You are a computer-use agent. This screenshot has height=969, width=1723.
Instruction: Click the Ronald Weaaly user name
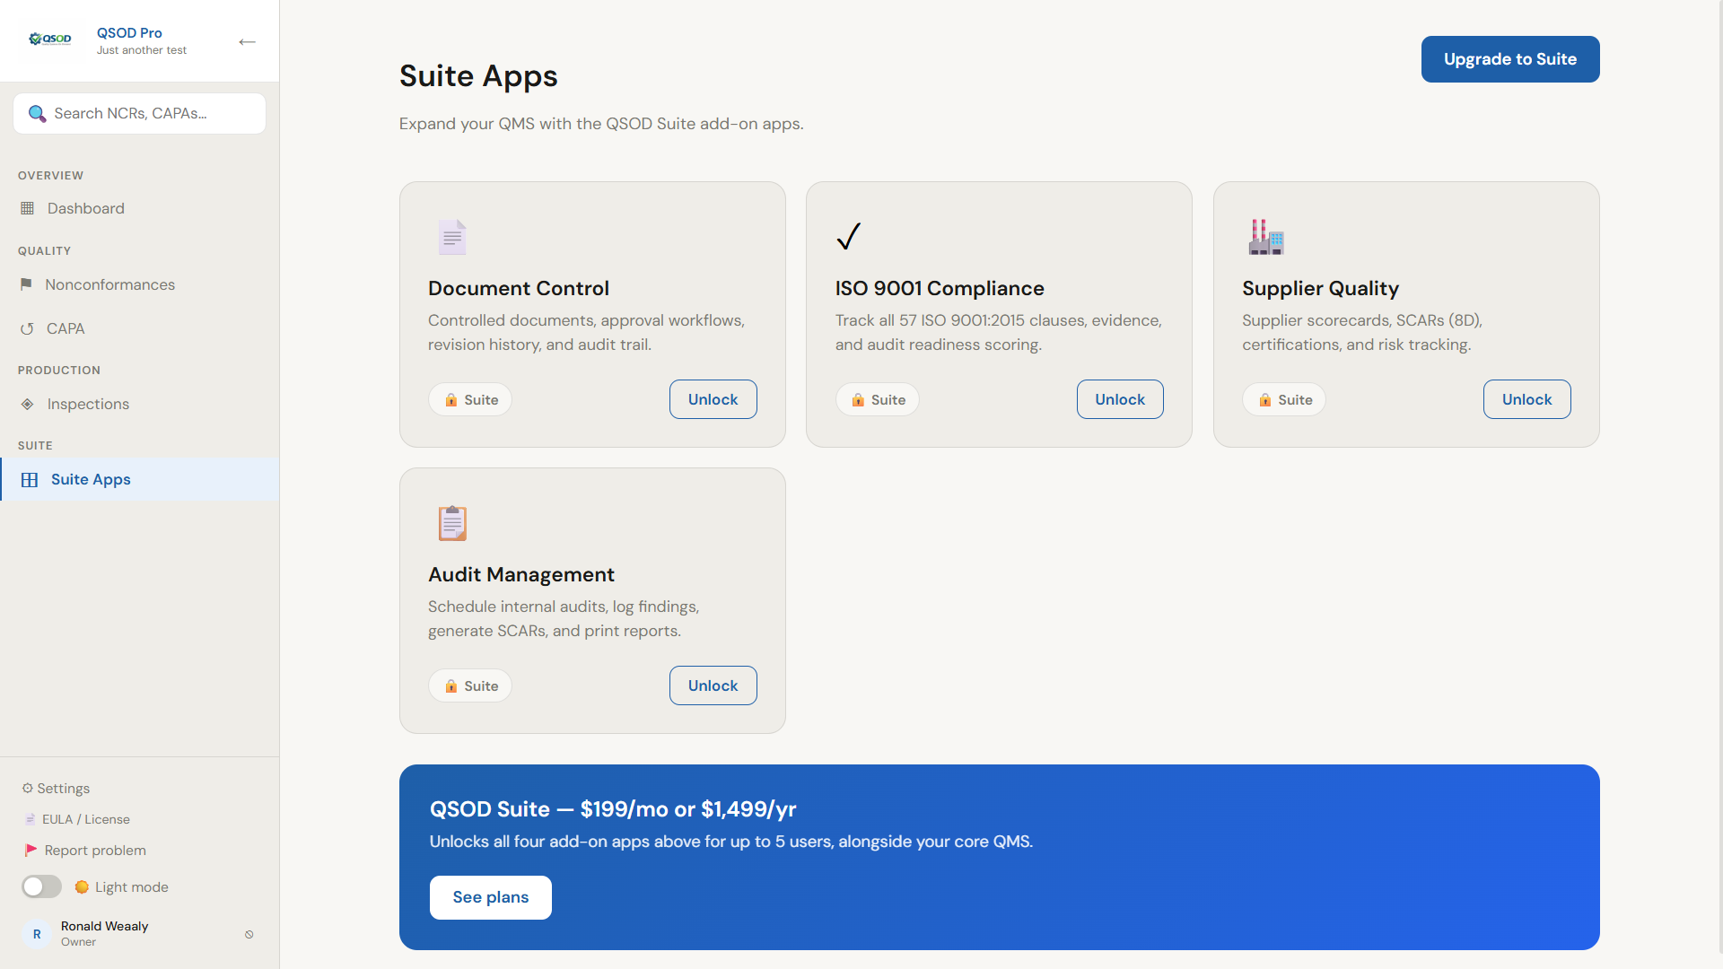point(105,926)
